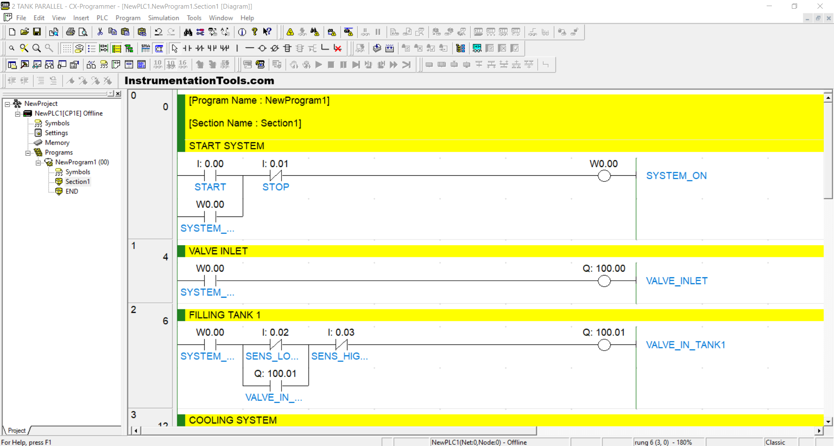This screenshot has height=446, width=834.
Task: Click the vertical scrollbar thumb
Action: coord(828,151)
